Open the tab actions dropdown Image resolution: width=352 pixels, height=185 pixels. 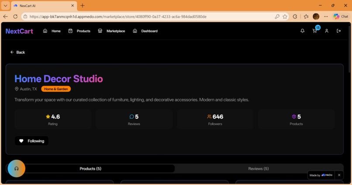pyautogui.click(x=5, y=6)
